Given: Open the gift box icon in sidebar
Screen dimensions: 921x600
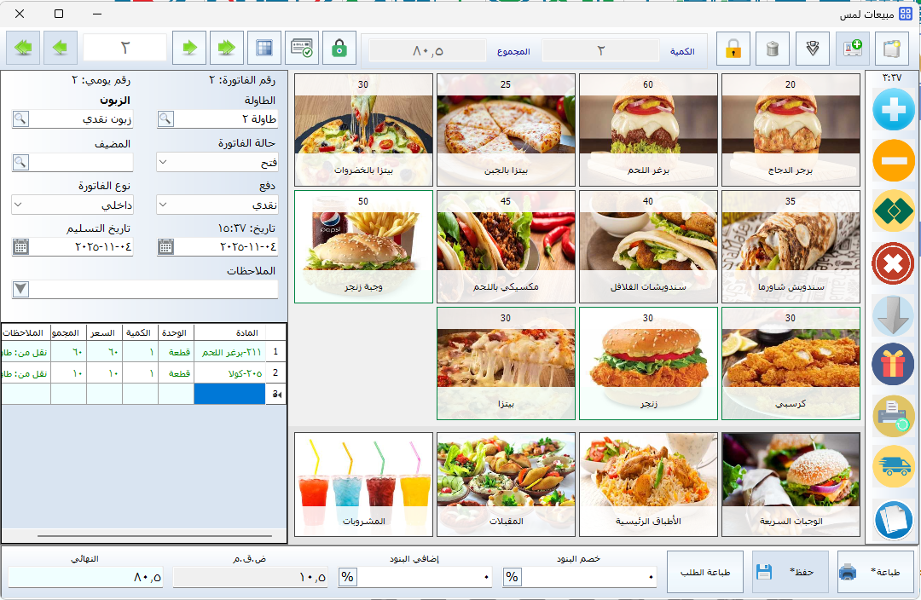Looking at the screenshot, I should pyautogui.click(x=893, y=366).
